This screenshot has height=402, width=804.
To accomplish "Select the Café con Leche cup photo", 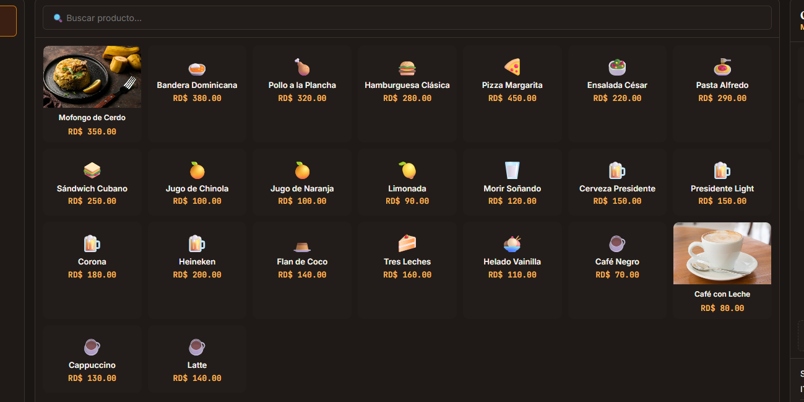I will (722, 253).
